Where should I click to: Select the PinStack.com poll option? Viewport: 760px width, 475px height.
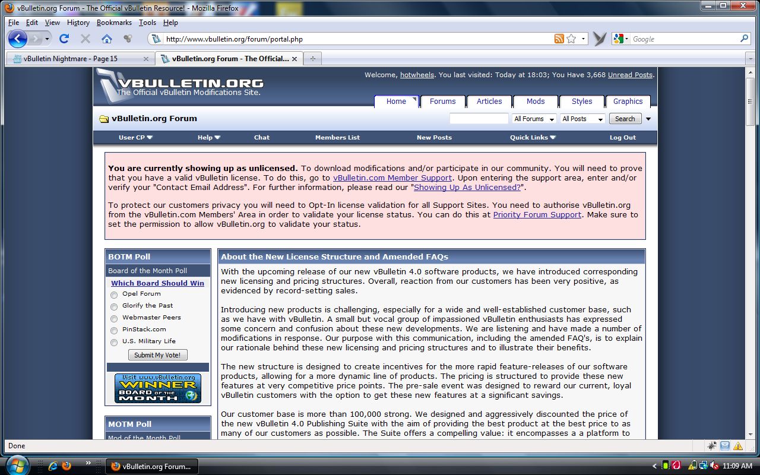coord(114,331)
